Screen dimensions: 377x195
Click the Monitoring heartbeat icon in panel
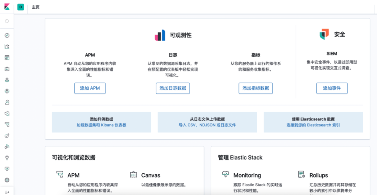coord(226,174)
